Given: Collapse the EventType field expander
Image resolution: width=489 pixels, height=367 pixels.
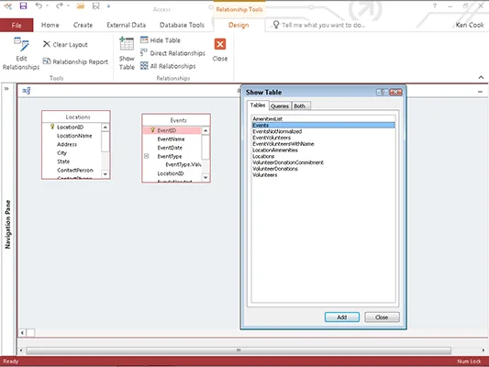Looking at the screenshot, I should click(146, 156).
